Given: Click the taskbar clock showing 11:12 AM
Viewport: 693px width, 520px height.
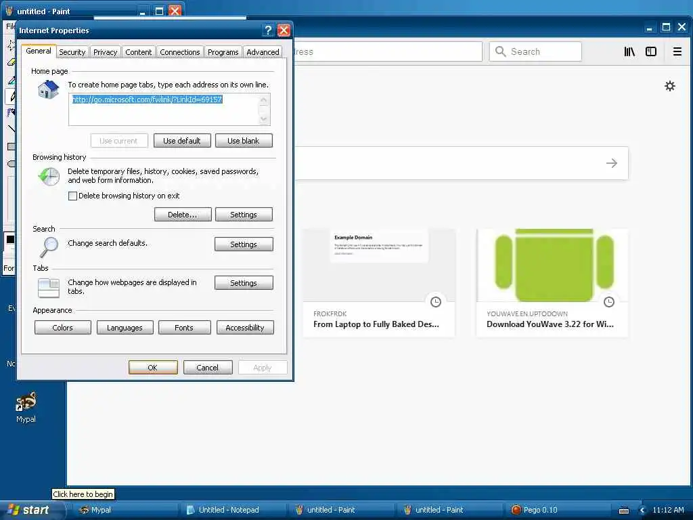Looking at the screenshot, I should coord(668,510).
